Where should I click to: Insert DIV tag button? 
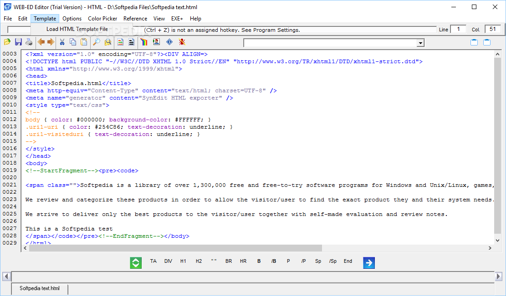tap(168, 261)
